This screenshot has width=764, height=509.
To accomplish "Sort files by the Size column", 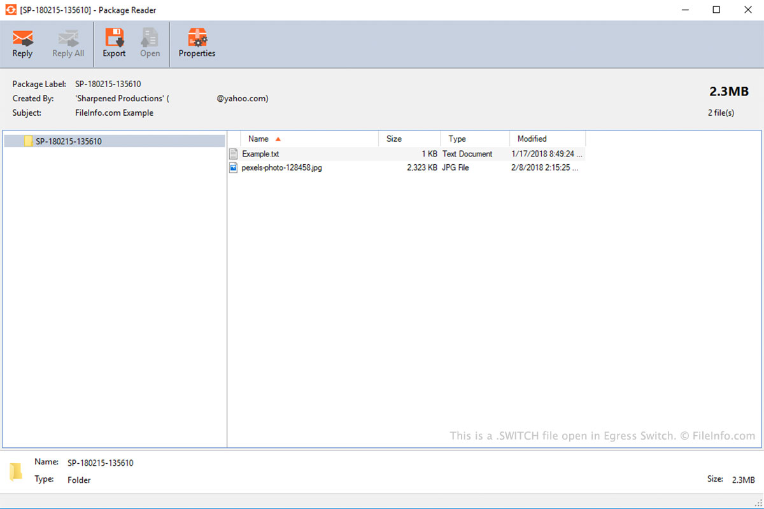I will [409, 139].
